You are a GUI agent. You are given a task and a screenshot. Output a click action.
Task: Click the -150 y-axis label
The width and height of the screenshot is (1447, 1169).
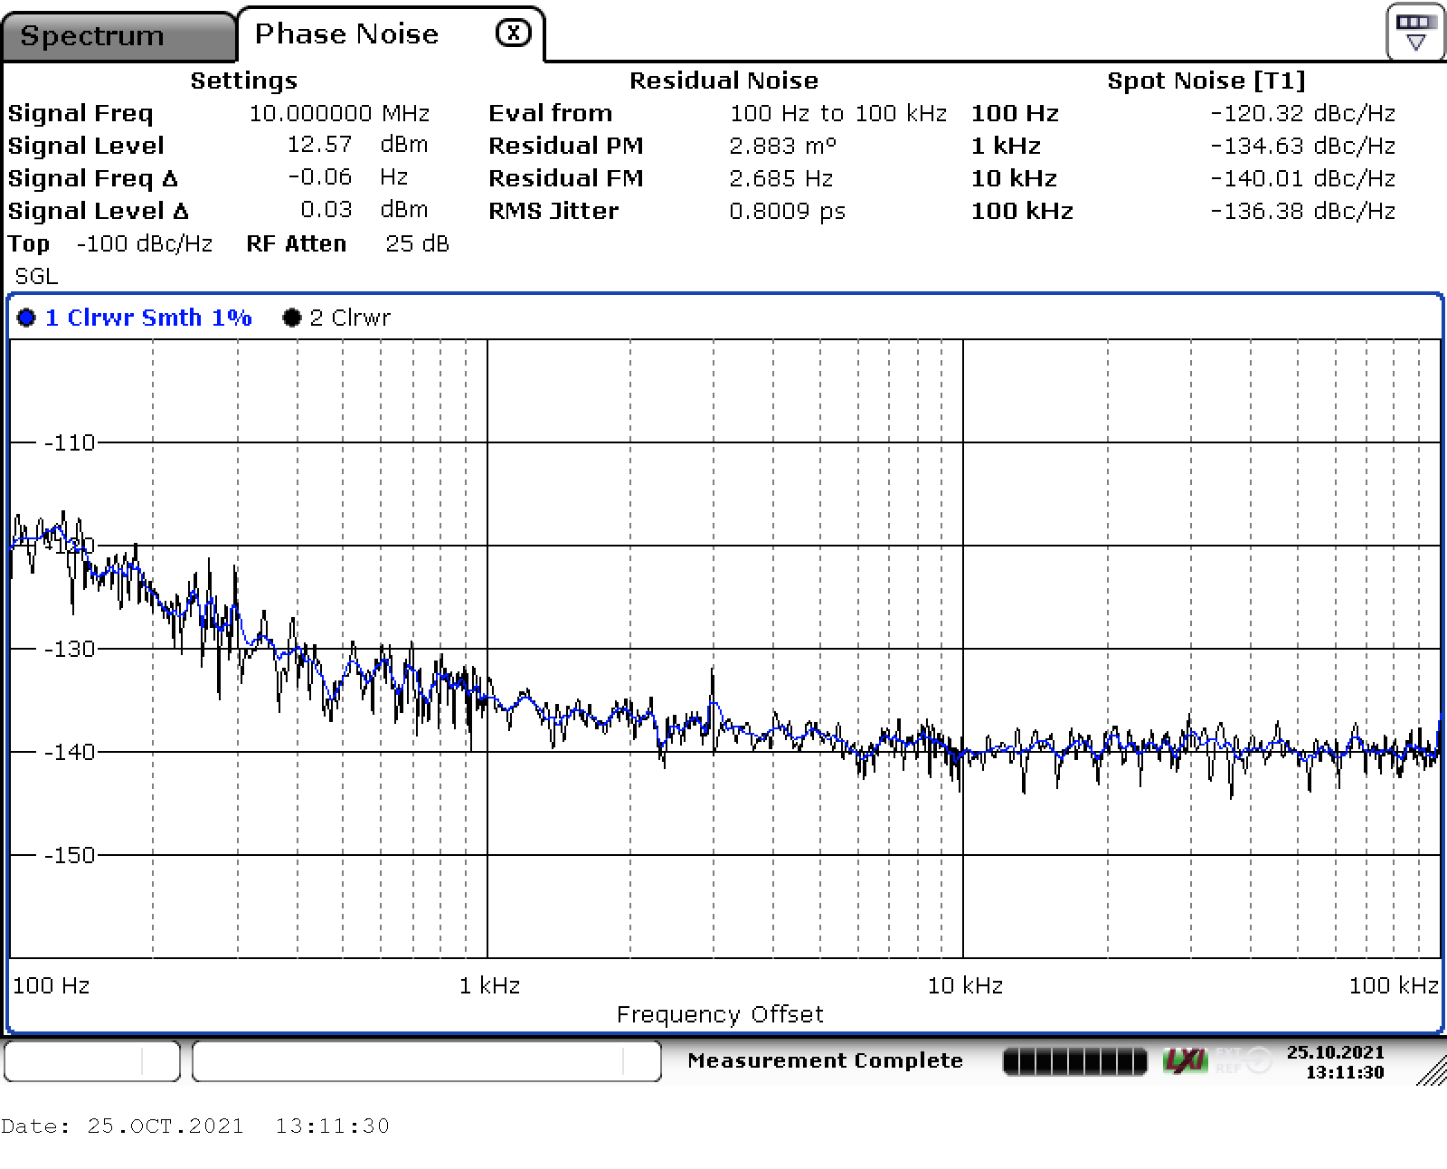[70, 855]
